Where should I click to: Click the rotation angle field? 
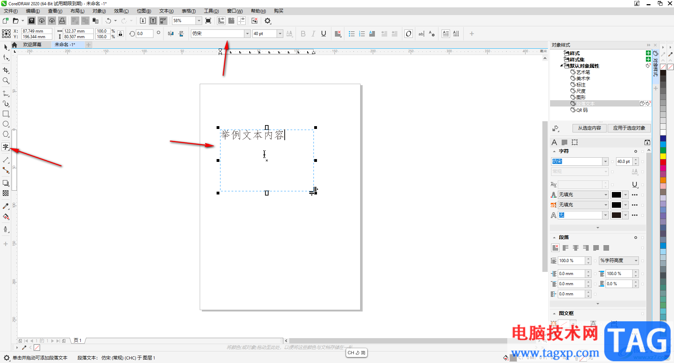coord(145,34)
